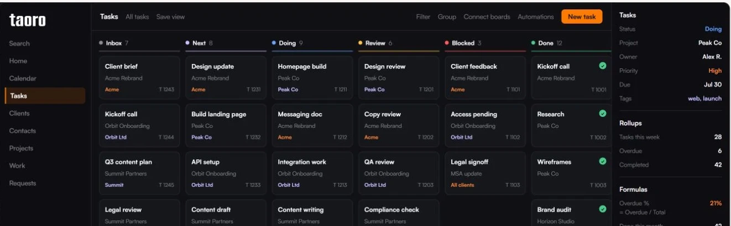Screen dimensions: 731x226
Task: Open the Legal signoff card
Action: tap(485, 174)
